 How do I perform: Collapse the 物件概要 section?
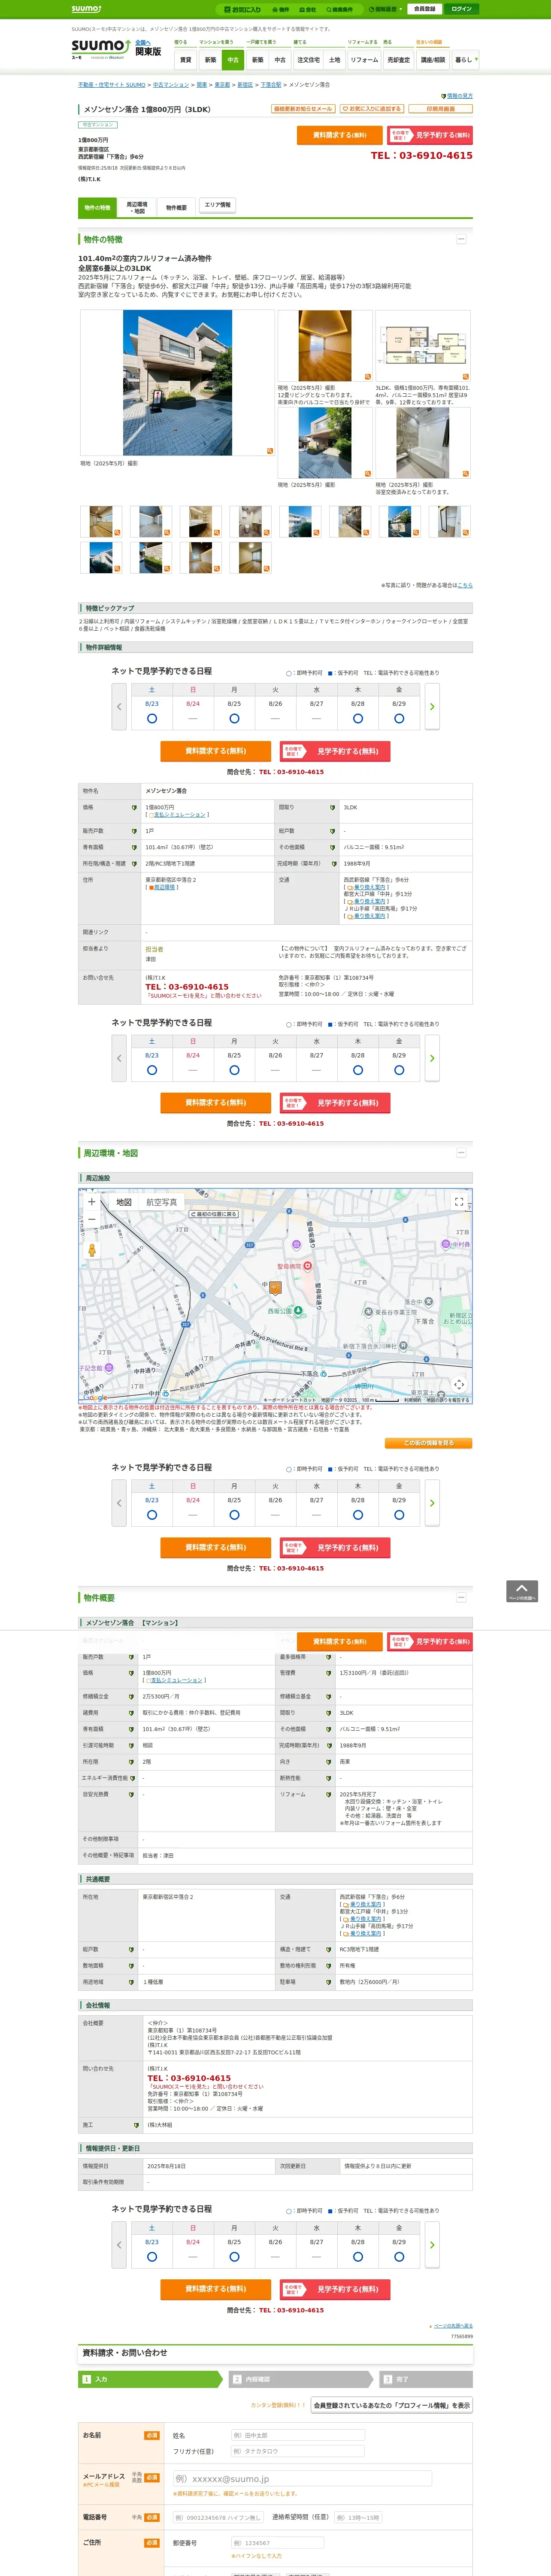461,1598
